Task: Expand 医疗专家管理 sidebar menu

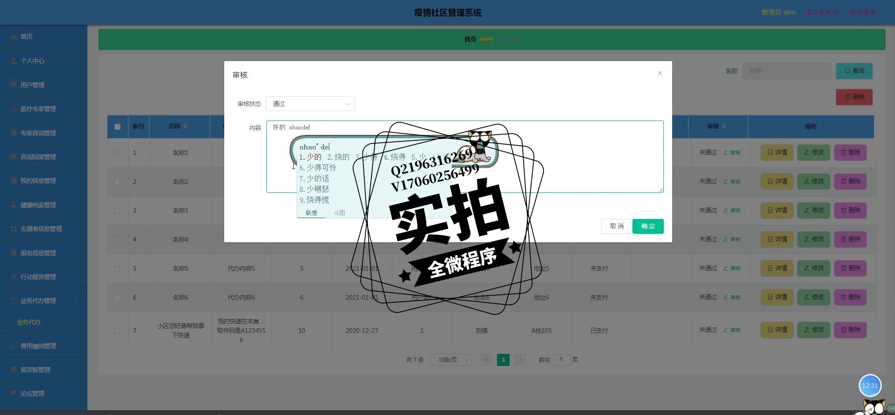Action: pyautogui.click(x=43, y=109)
